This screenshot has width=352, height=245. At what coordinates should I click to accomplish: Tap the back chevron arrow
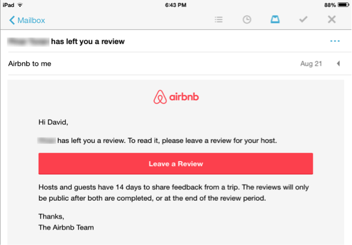(12, 20)
